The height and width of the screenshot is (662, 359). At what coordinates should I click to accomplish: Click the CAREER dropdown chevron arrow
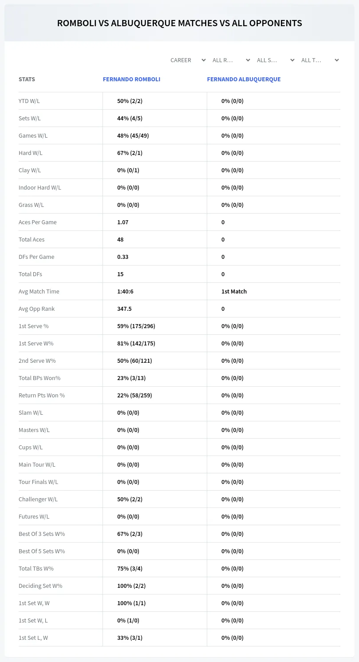204,60
